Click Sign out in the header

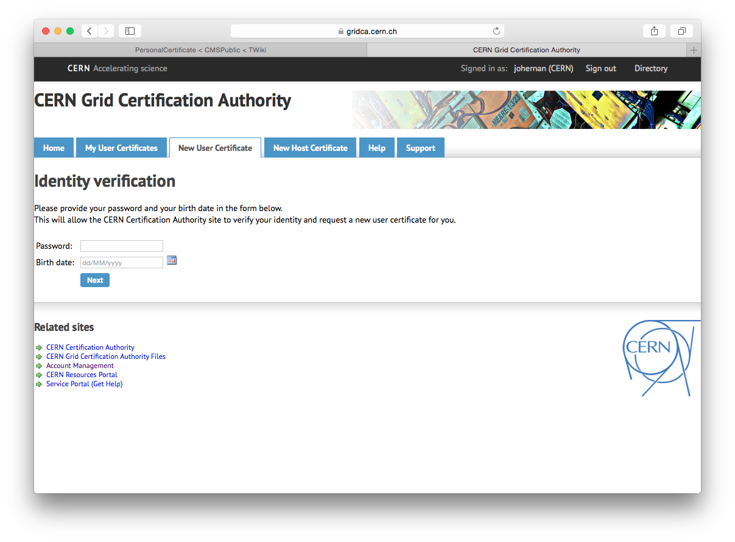[x=601, y=68]
